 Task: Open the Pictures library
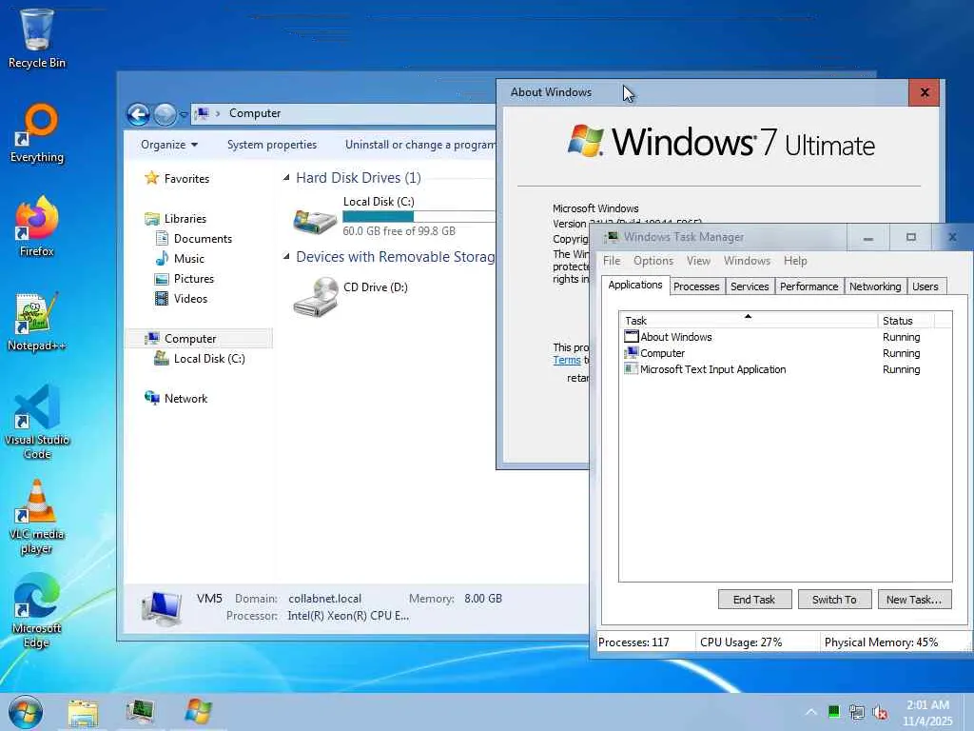pyautogui.click(x=193, y=279)
